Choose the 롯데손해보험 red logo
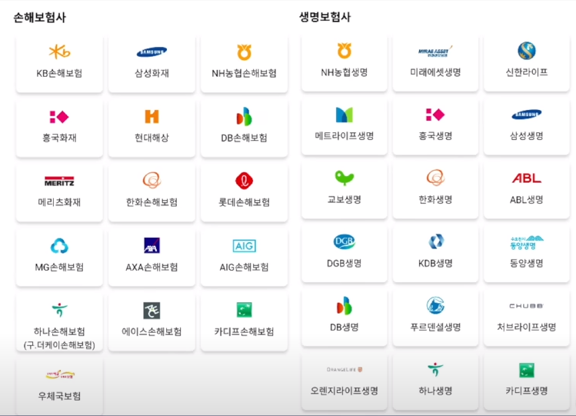 (x=245, y=181)
